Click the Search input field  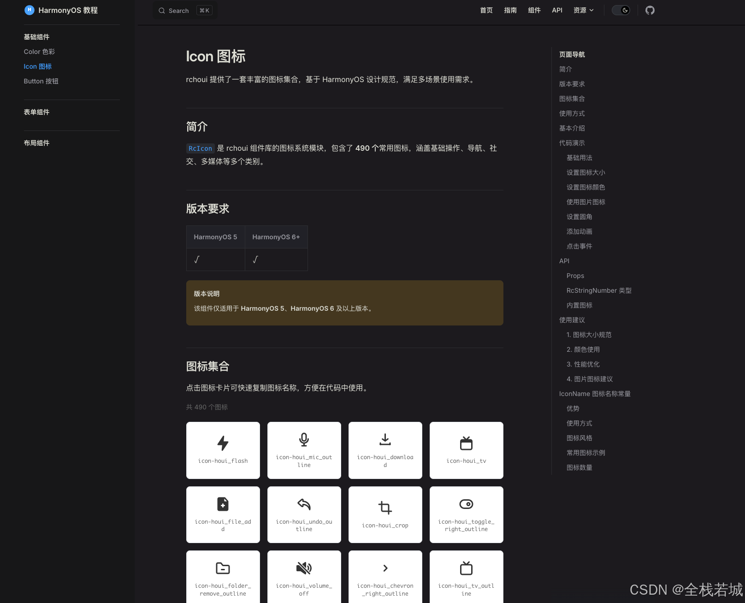(x=183, y=10)
